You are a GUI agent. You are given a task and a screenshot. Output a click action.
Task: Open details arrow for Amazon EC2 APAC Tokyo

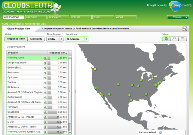pyautogui.click(x=45, y=127)
